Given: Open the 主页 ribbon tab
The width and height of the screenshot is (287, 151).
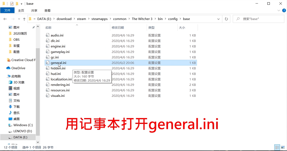Looking at the screenshot, I should point(21,11).
